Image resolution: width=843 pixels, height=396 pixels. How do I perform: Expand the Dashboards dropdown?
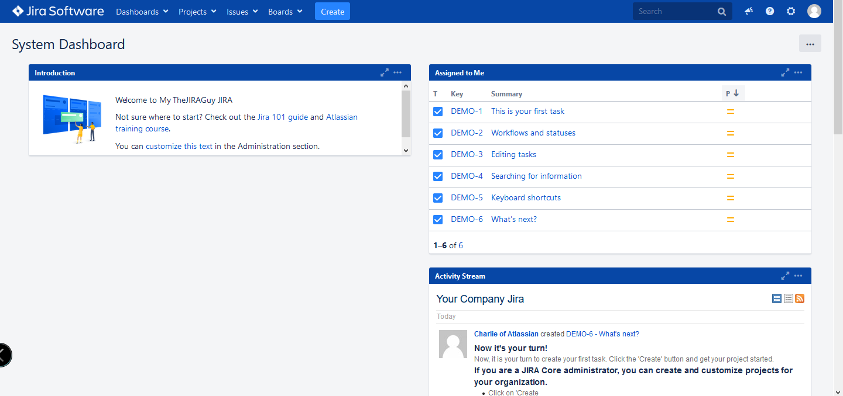[142, 11]
